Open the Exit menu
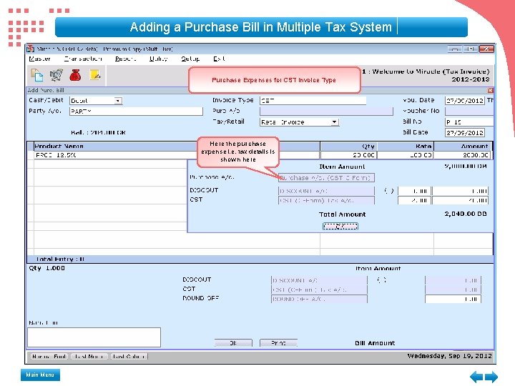The height and width of the screenshot is (386, 515). coord(219,59)
